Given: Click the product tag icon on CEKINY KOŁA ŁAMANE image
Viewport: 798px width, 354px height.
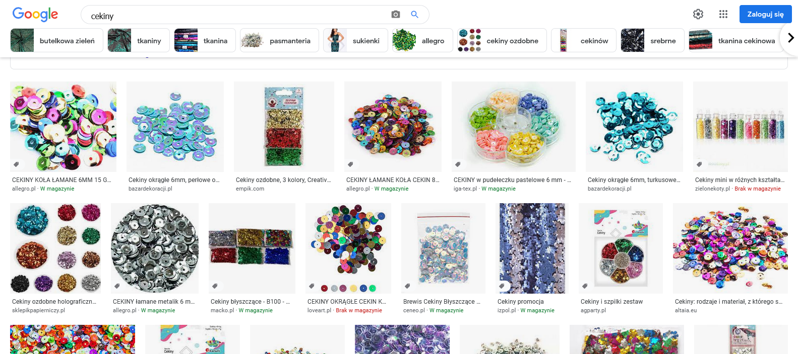Looking at the screenshot, I should pos(17,164).
